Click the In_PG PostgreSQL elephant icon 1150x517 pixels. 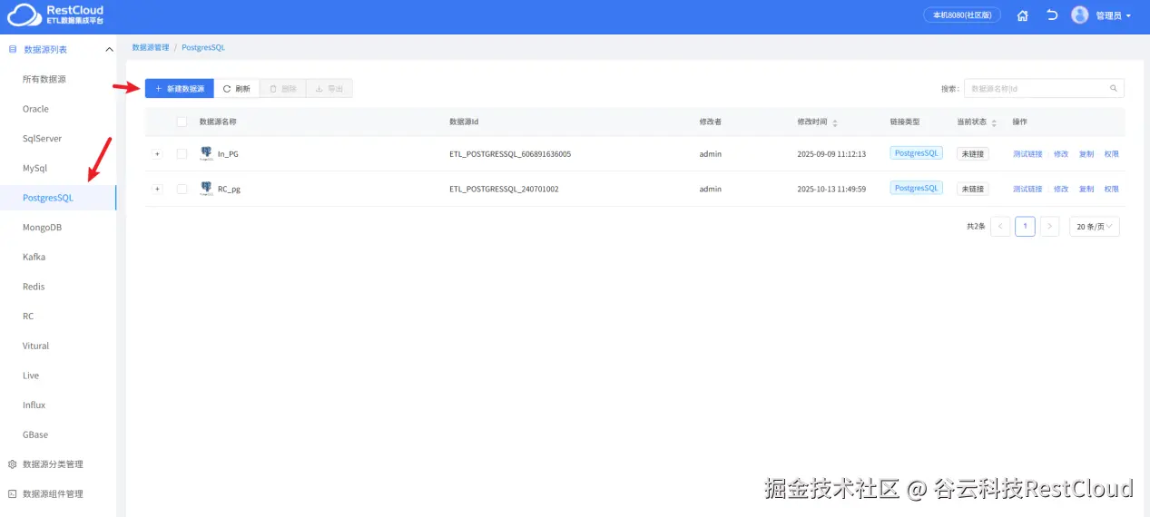206,153
